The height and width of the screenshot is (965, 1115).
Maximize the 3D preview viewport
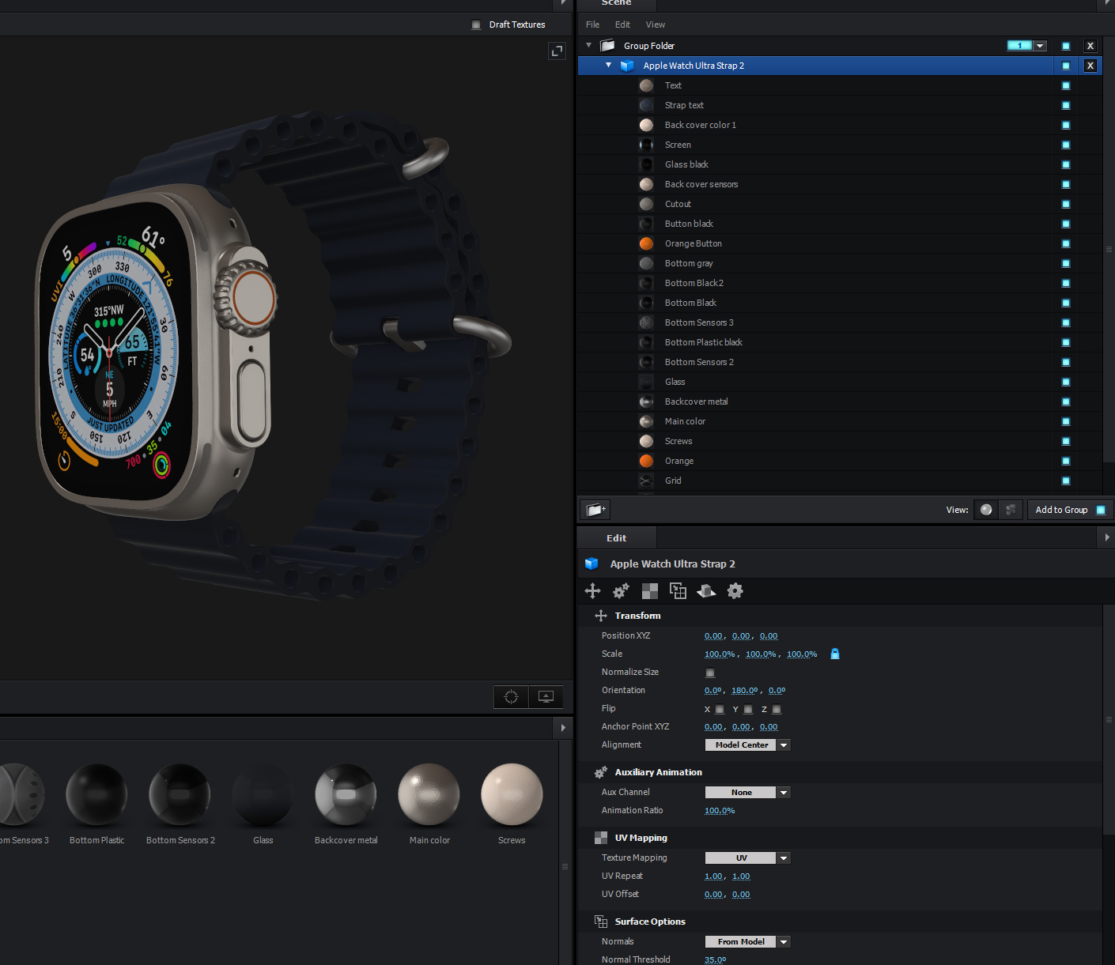click(557, 51)
